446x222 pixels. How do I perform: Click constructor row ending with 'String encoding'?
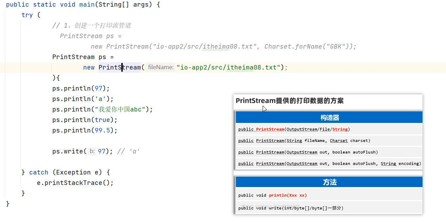(x=329, y=164)
